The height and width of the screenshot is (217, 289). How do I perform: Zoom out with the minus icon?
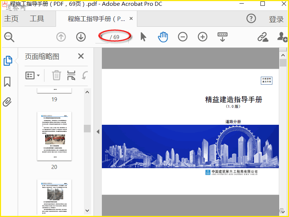point(183,37)
